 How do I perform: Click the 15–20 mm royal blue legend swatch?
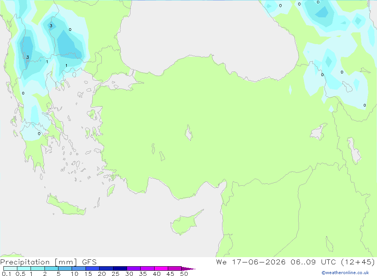click(x=93, y=268)
